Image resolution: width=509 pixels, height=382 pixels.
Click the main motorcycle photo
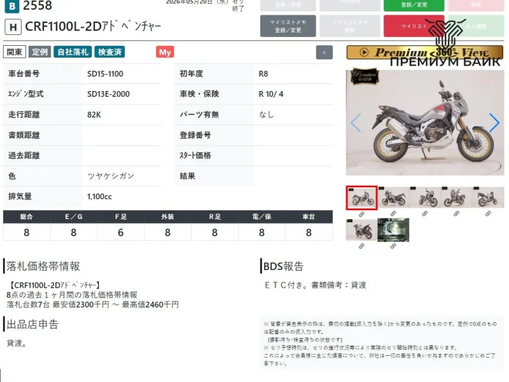click(425, 122)
